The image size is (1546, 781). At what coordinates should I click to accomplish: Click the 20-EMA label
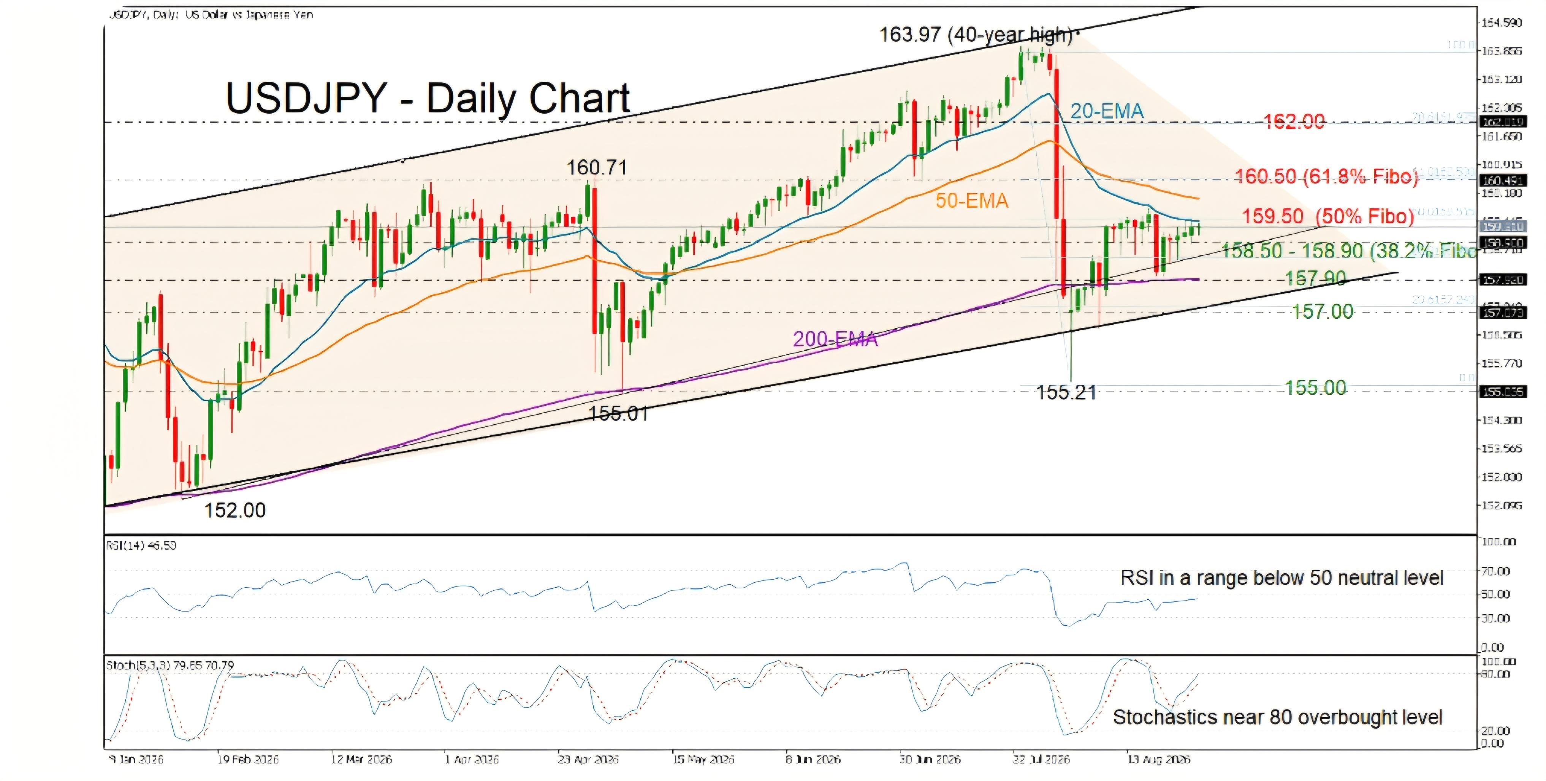click(1107, 111)
